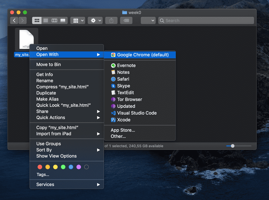Choose Make Alias
This screenshot has height=200, width=269.
point(67,99)
